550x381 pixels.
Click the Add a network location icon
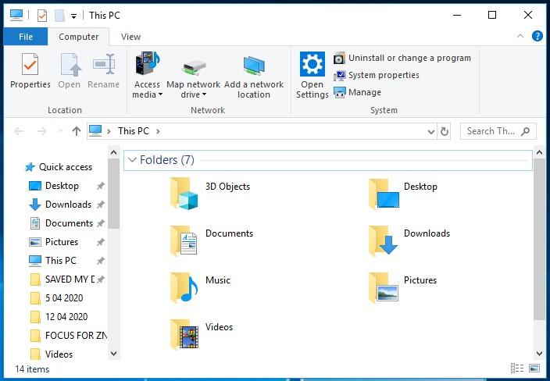254,66
